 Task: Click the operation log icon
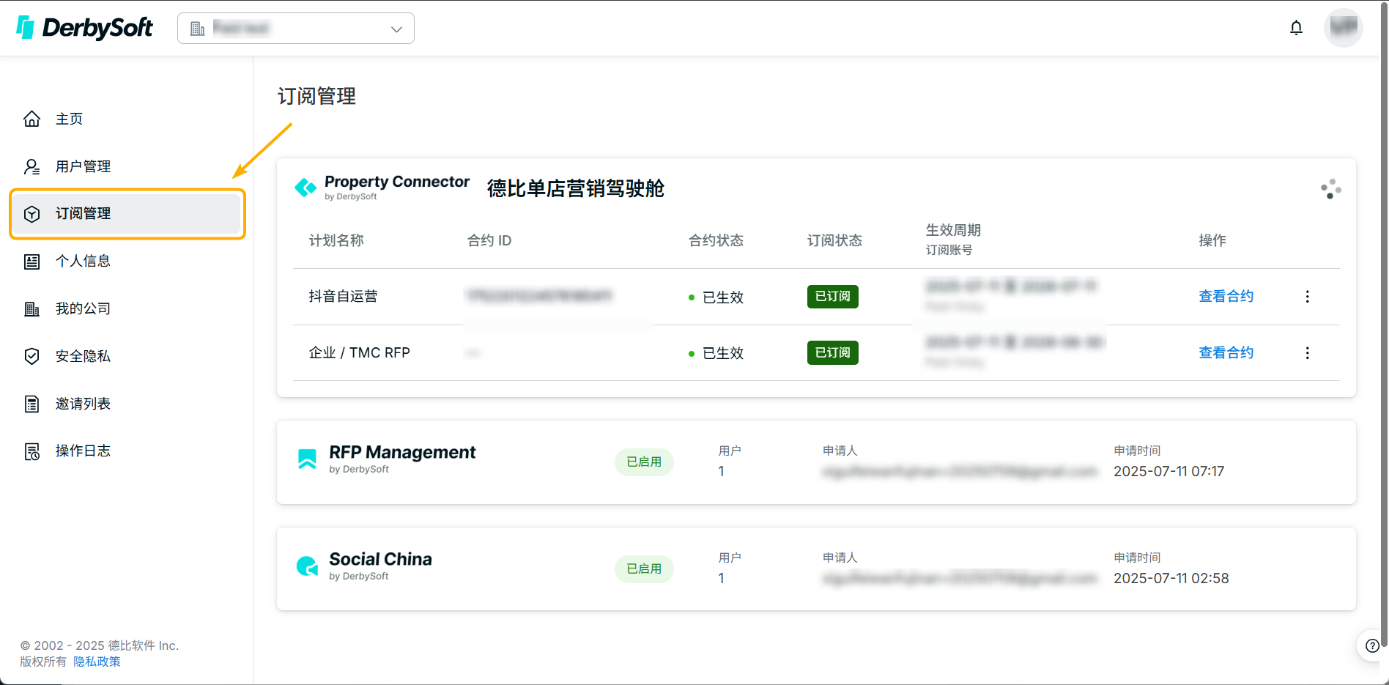tap(32, 451)
